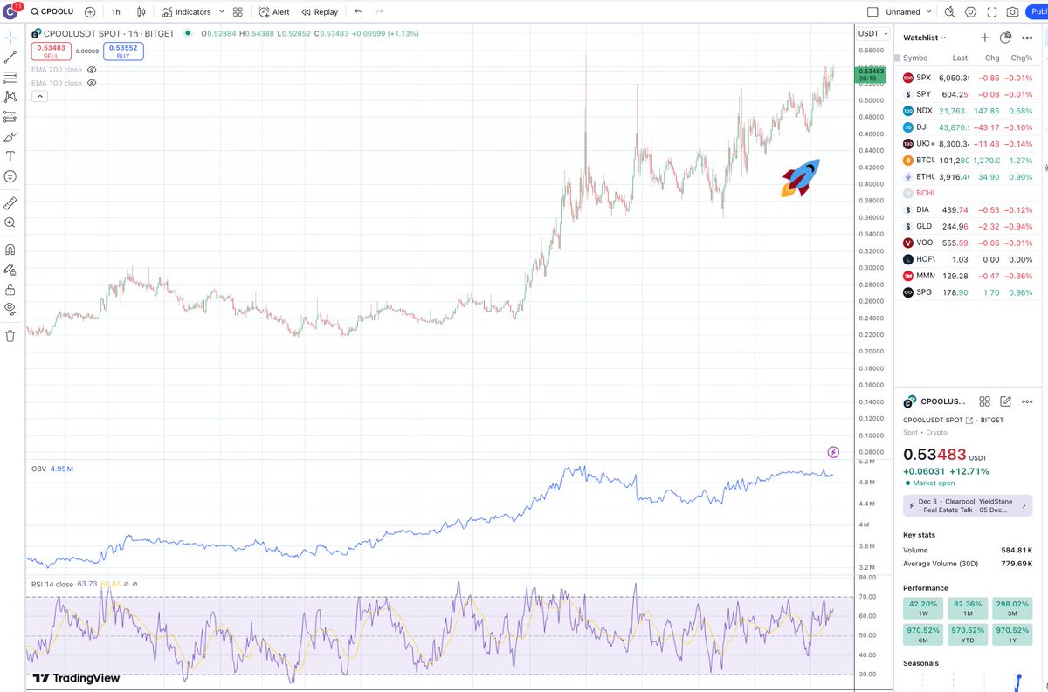Click the 1W performance 42.20% tile
The height and width of the screenshot is (692, 1048).
coord(923,608)
